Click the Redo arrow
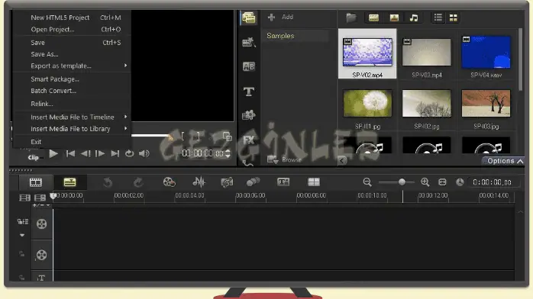This screenshot has height=299, width=533. click(138, 182)
